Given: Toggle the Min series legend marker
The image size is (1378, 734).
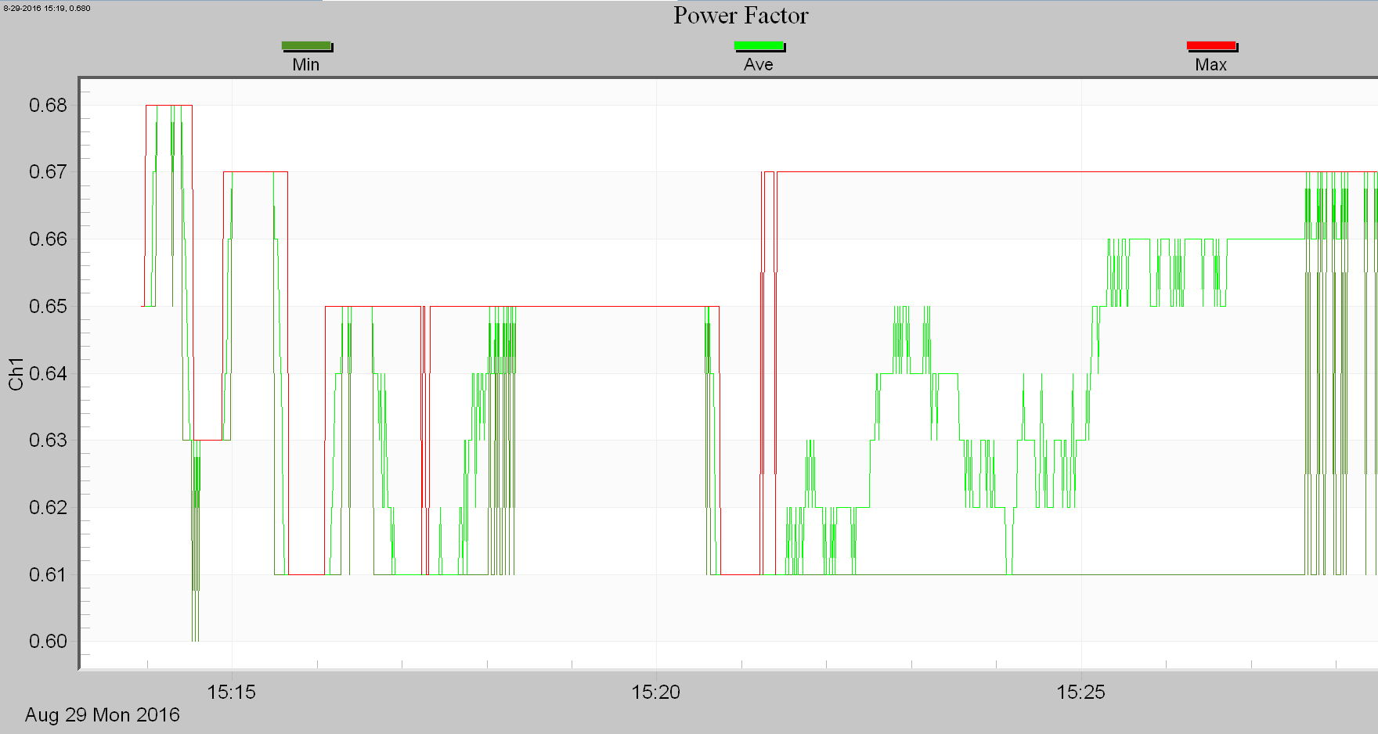Looking at the screenshot, I should click(x=307, y=45).
